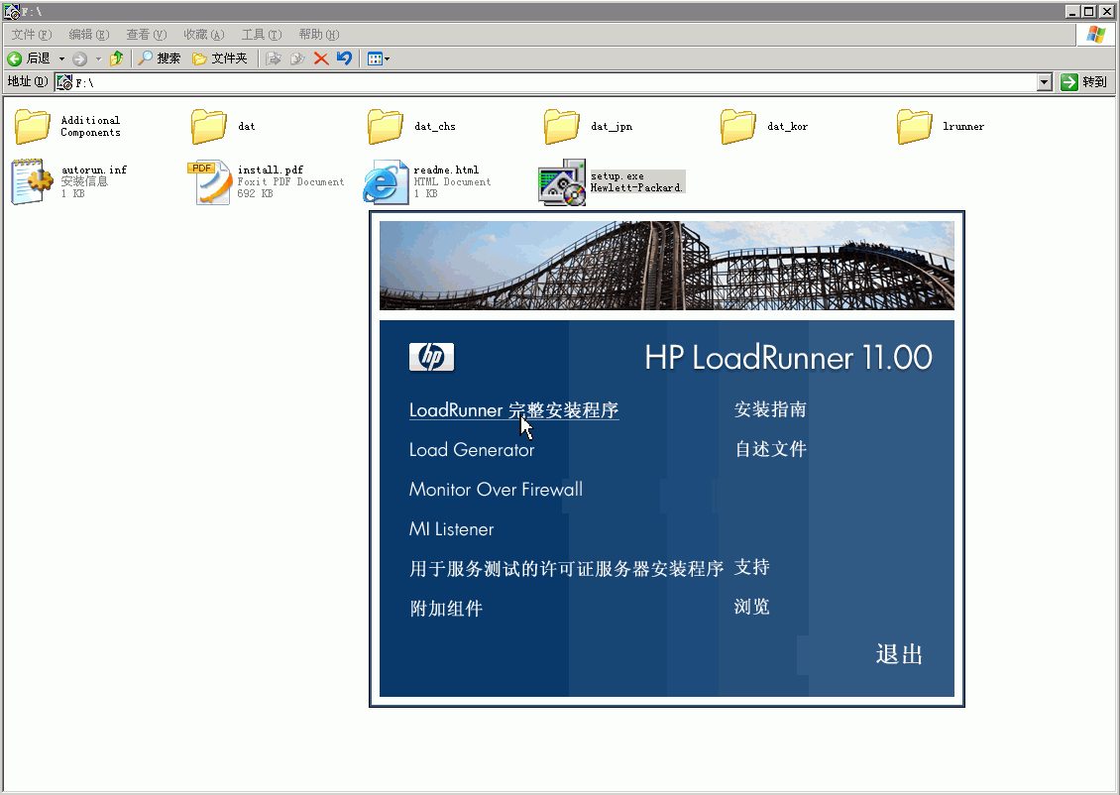
Task: Open the 帮助(H) menu
Action: pyautogui.click(x=318, y=35)
